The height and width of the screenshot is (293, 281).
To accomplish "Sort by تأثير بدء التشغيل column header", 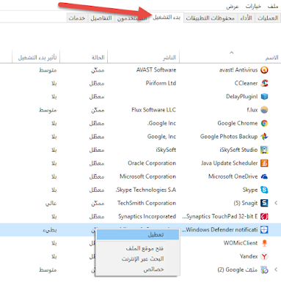I will 37,58.
